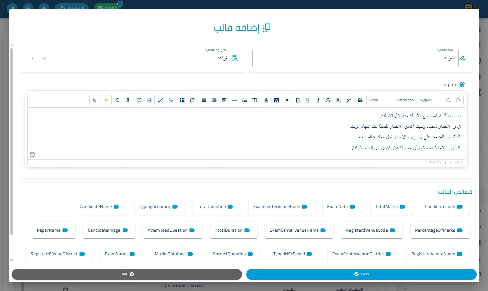
Task: Open the حجم الخط font size dropdown
Action: 405,100
